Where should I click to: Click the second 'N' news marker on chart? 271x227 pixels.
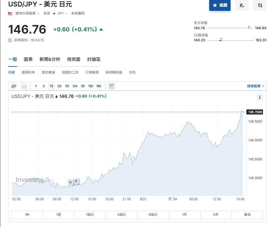point(76,181)
